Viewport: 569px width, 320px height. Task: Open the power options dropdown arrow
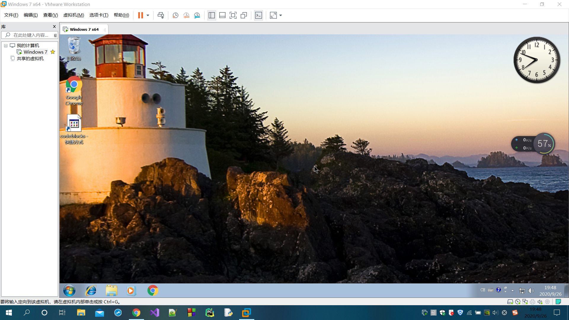pos(148,15)
